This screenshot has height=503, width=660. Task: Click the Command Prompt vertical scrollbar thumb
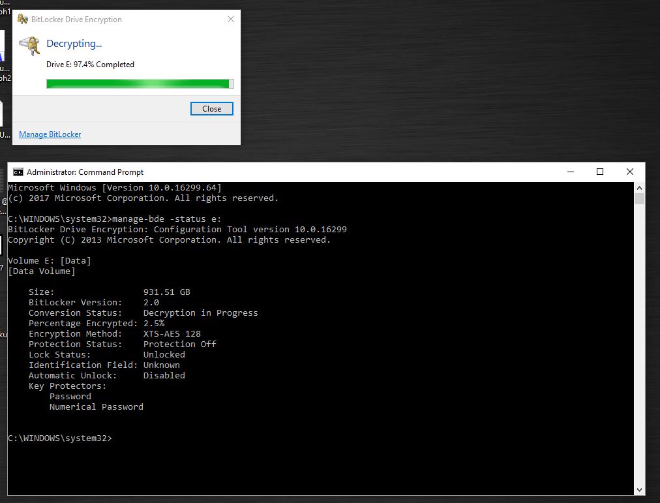tap(639, 199)
